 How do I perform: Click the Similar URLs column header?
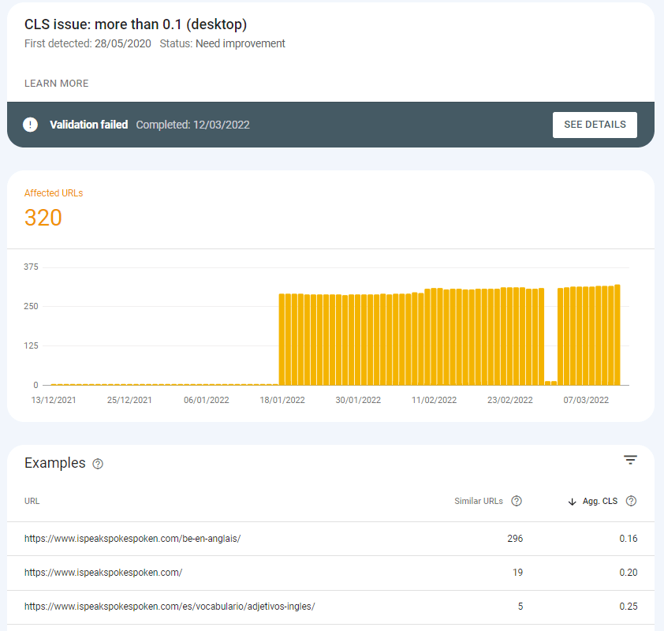(479, 501)
